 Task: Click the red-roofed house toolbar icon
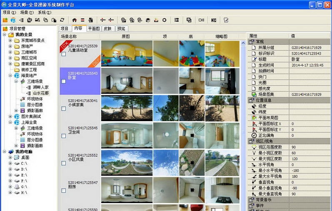tap(74, 20)
